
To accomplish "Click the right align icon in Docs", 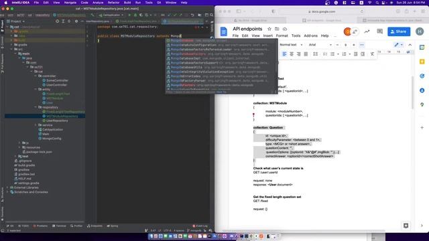I will point(299,54).
